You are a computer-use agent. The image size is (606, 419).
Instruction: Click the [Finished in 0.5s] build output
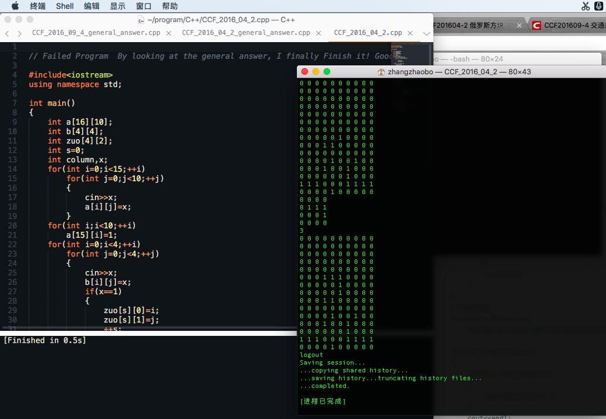(x=45, y=340)
